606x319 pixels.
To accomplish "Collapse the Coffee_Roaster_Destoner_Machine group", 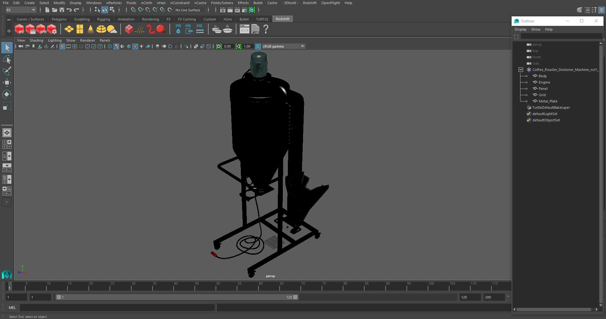I will coord(521,70).
